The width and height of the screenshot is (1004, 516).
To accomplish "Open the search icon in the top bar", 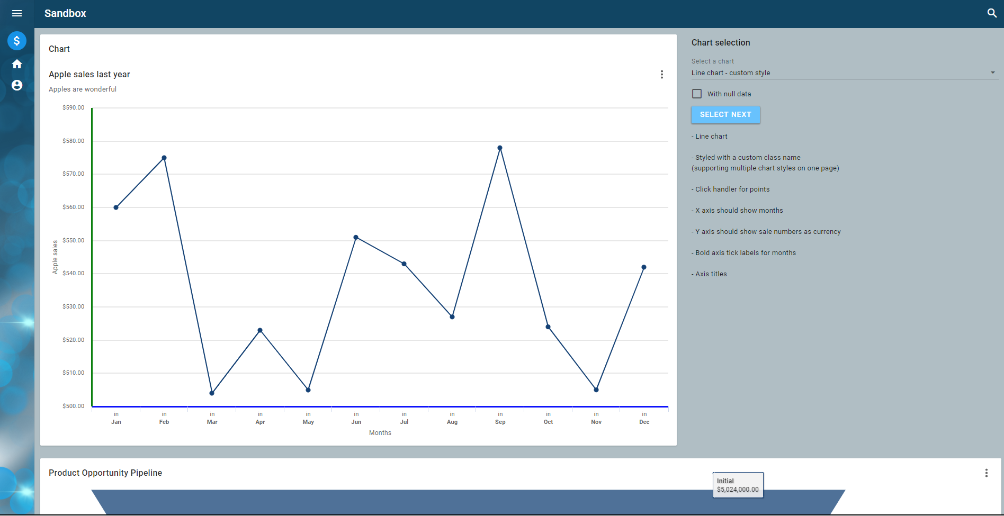I will [992, 13].
